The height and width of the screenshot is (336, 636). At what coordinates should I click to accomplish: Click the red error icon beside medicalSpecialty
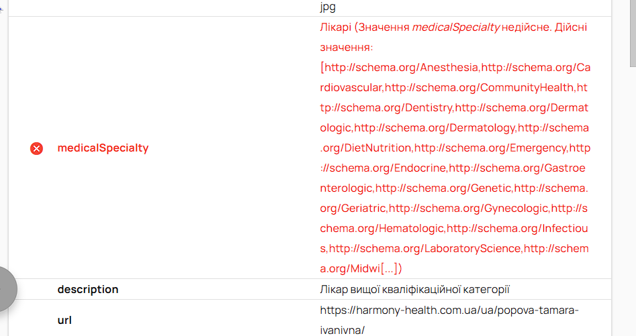[x=37, y=148]
